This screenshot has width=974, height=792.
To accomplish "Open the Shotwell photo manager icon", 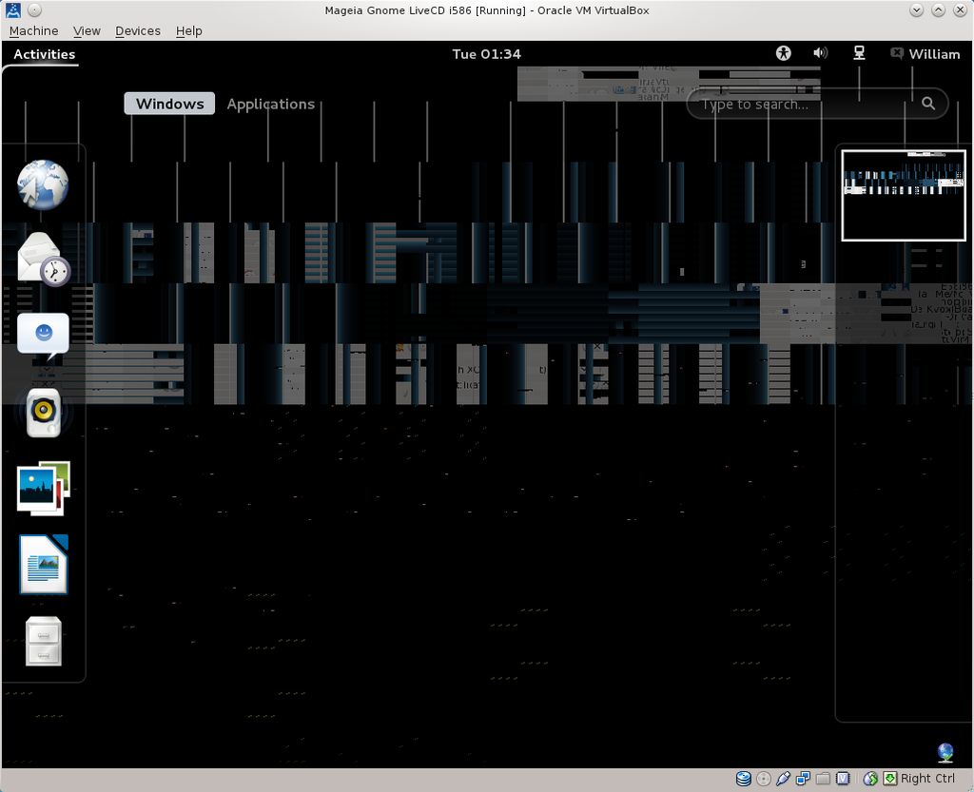I will [x=43, y=488].
